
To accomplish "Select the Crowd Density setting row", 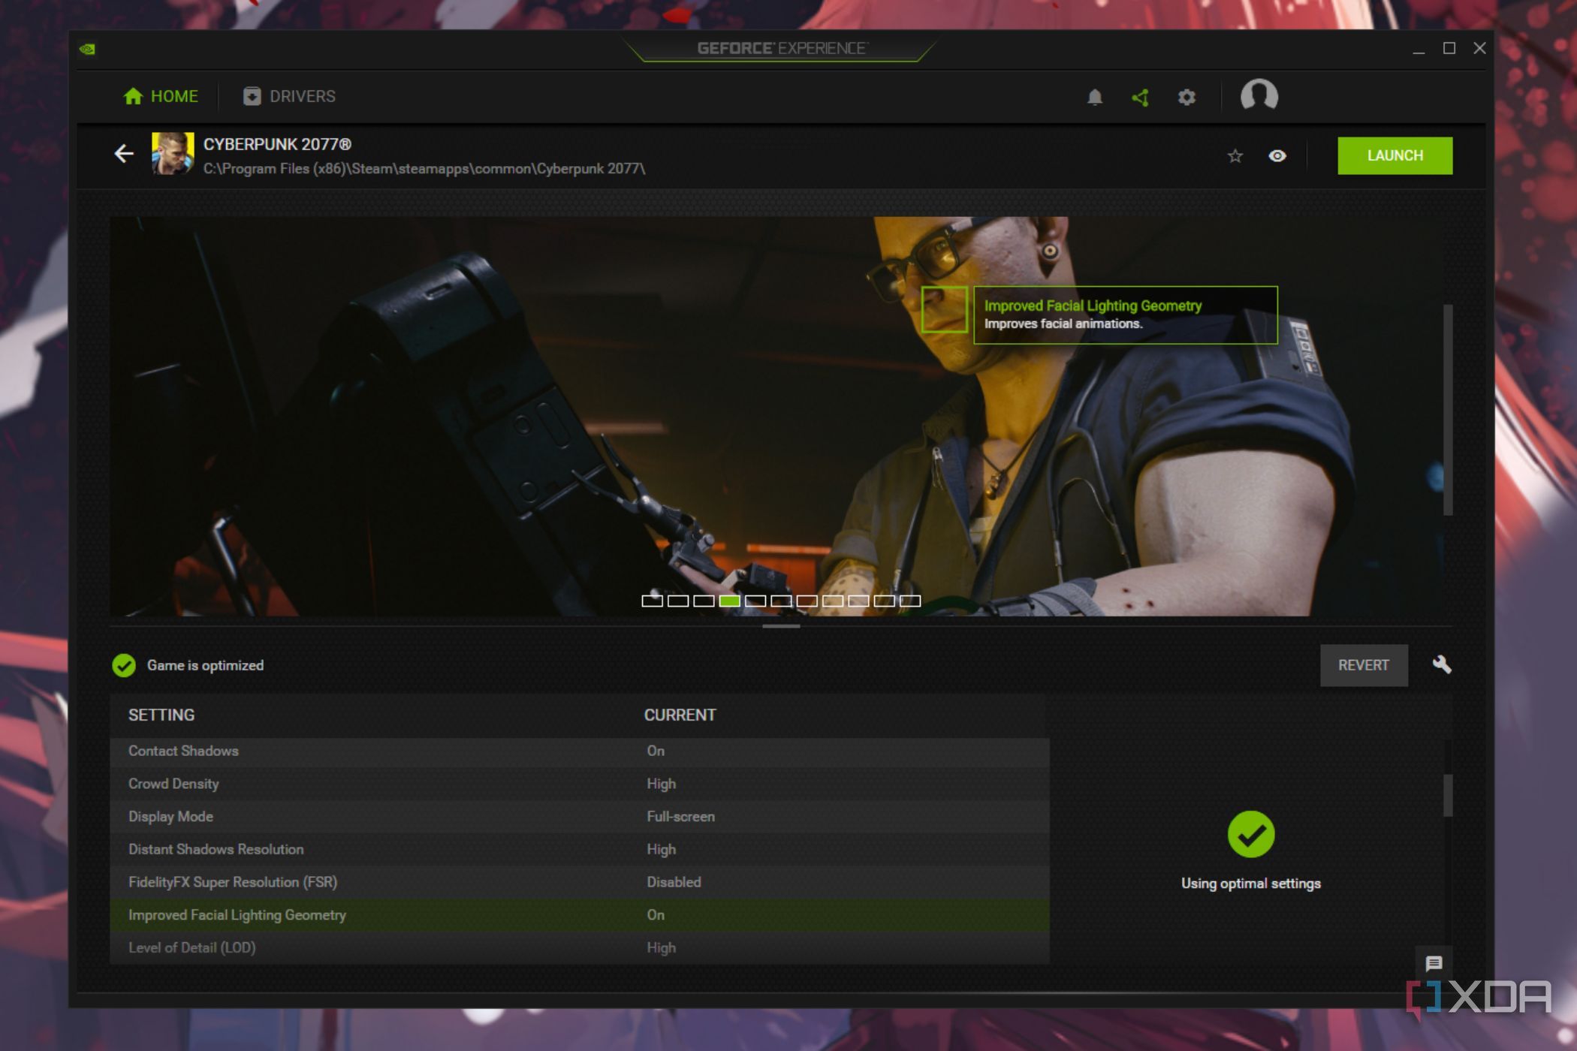I will [579, 784].
